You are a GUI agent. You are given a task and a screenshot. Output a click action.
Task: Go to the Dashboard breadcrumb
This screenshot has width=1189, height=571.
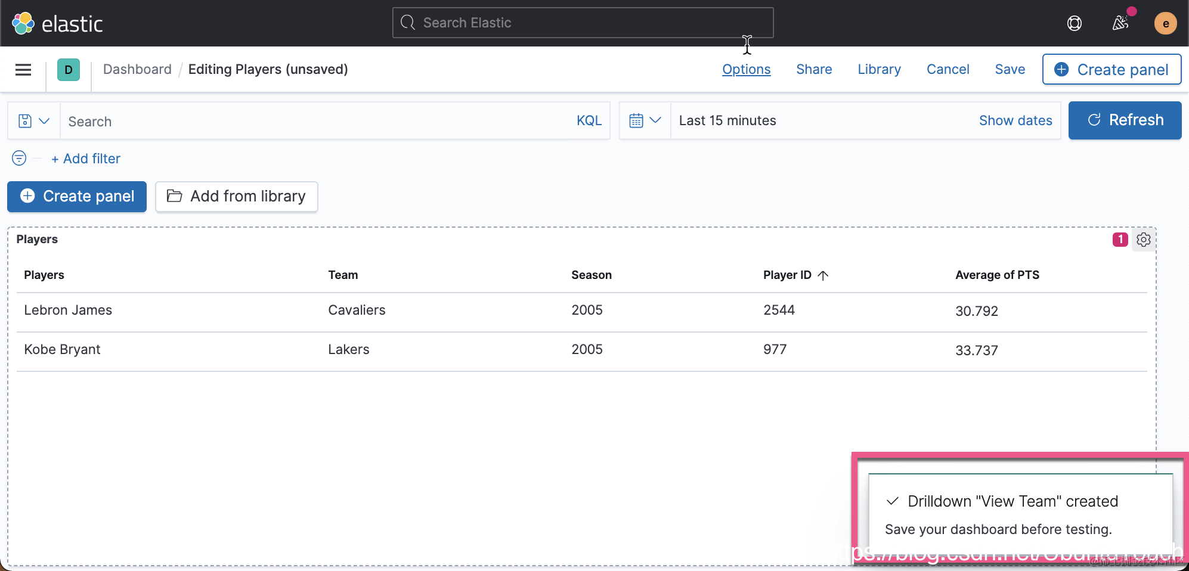137,69
